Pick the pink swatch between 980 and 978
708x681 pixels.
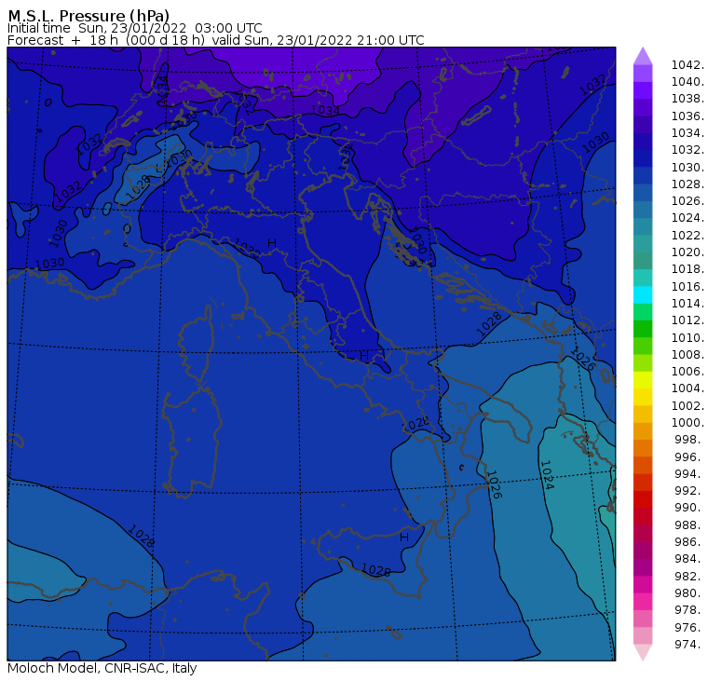click(643, 602)
